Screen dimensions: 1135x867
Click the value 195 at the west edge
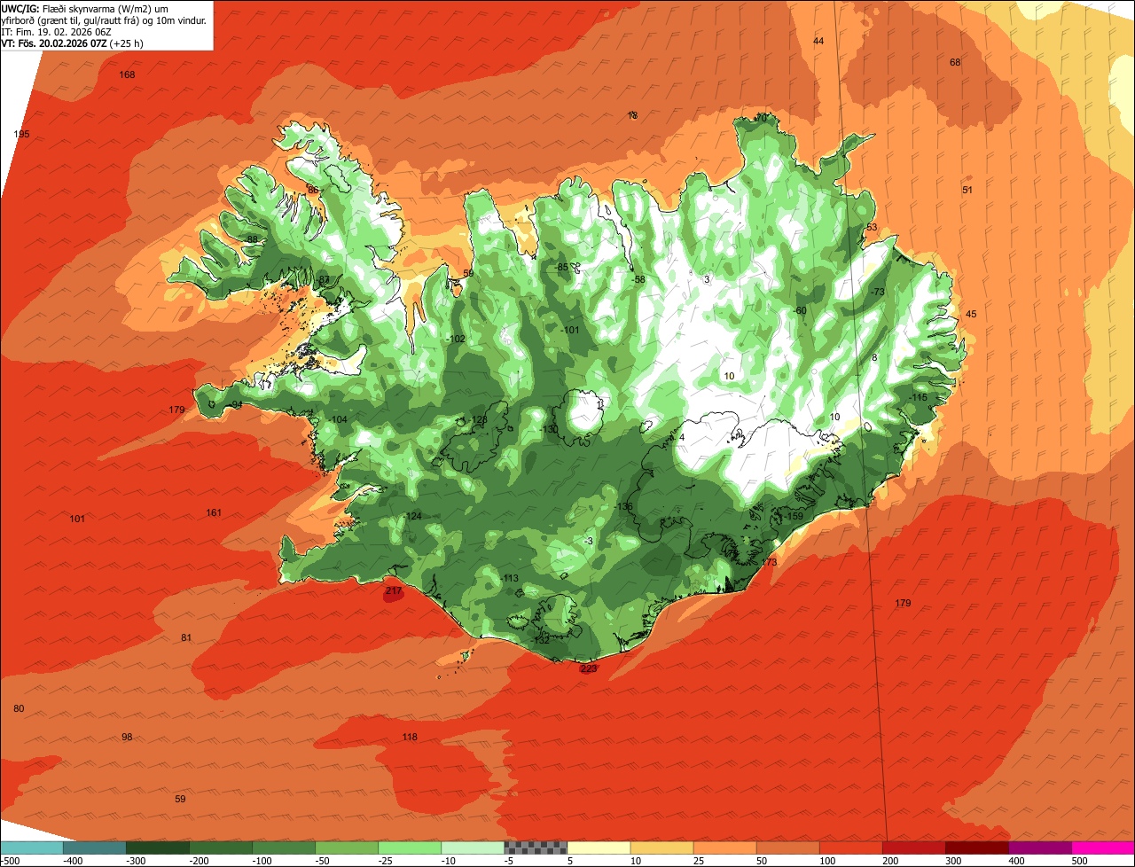(21, 134)
